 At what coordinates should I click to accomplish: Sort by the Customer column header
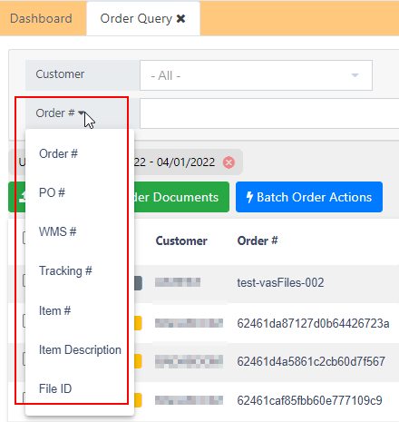tap(181, 240)
